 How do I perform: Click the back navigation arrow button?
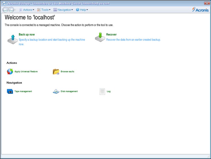point(5,10)
